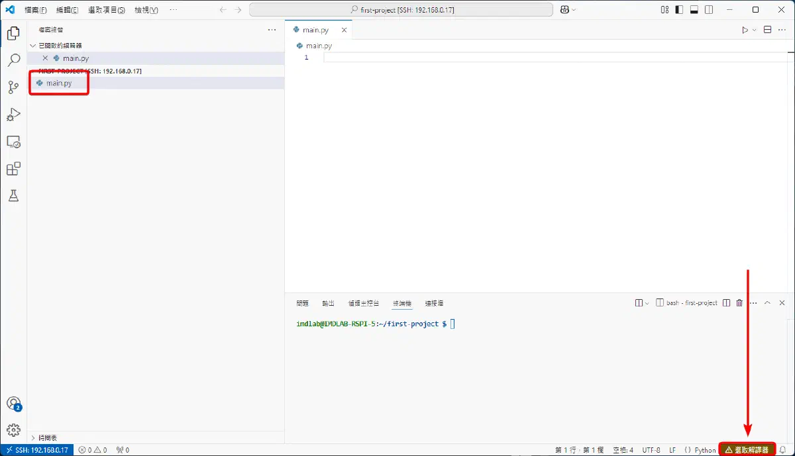Split the editor with split icon
This screenshot has height=456, width=795.
coord(768,30)
